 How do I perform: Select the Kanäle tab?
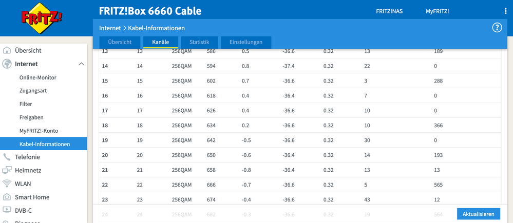click(x=161, y=42)
